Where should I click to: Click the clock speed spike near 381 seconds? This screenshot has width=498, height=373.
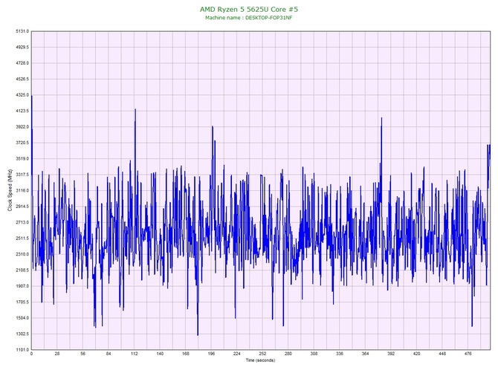click(x=381, y=118)
